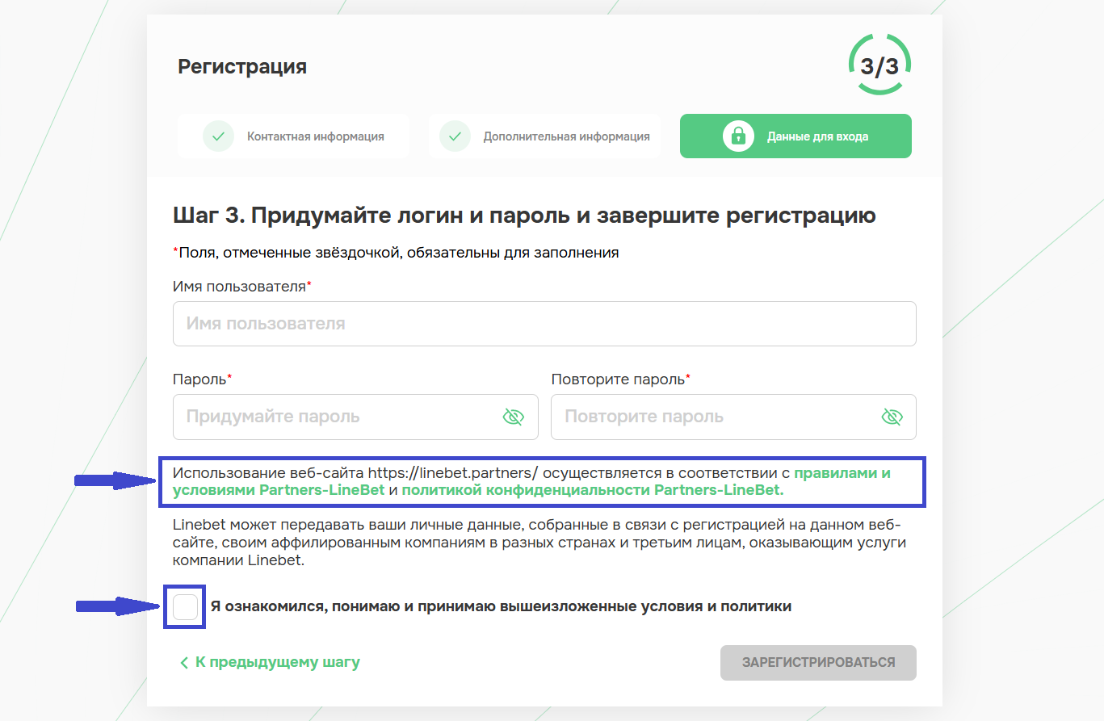Click the green checkmark icon beside Контактная информация
The height and width of the screenshot is (721, 1104).
tap(218, 136)
